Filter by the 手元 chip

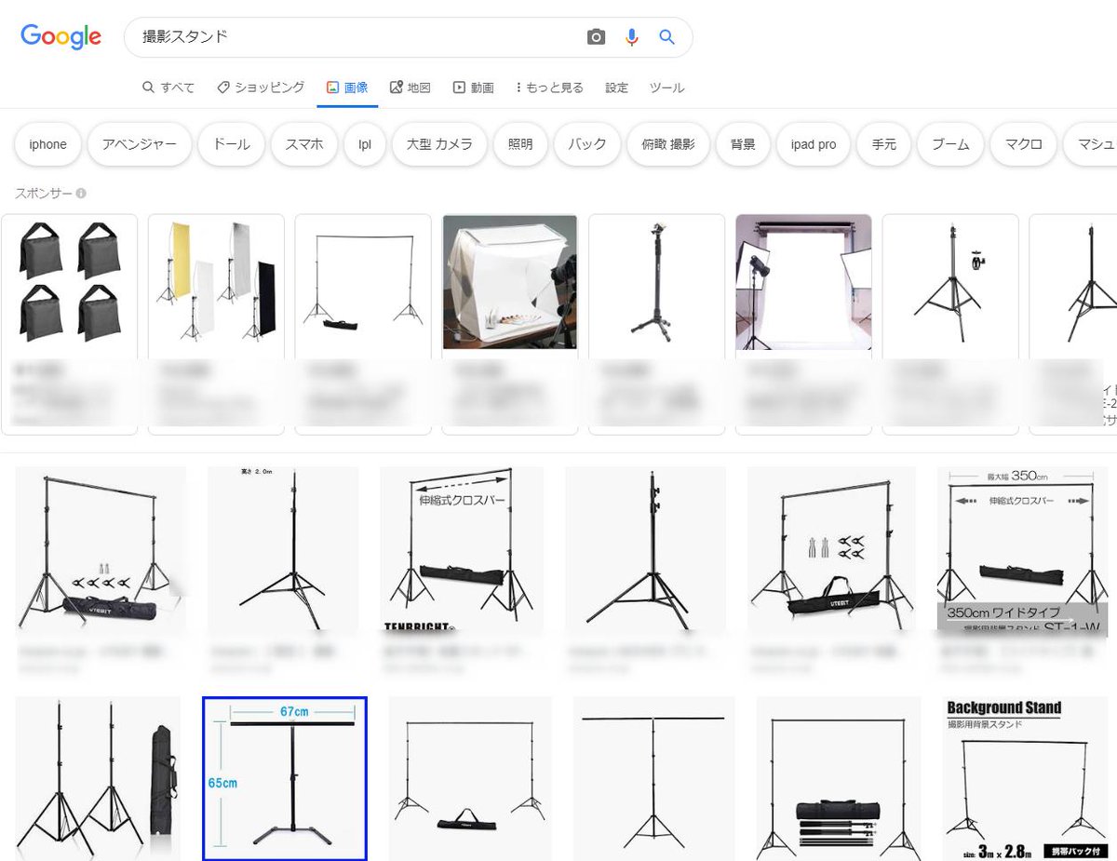(x=884, y=144)
